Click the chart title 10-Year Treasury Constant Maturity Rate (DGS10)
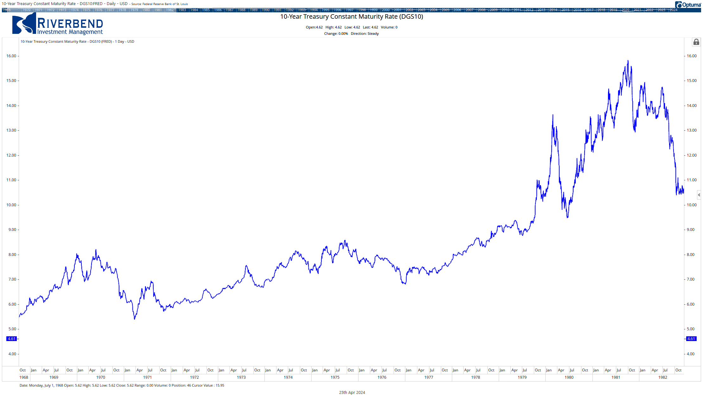The width and height of the screenshot is (703, 398). [351, 16]
